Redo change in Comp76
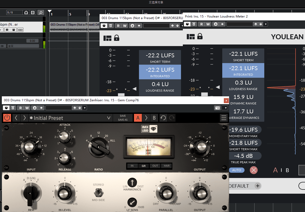This screenshot has height=212, width=305. click(x=172, y=118)
